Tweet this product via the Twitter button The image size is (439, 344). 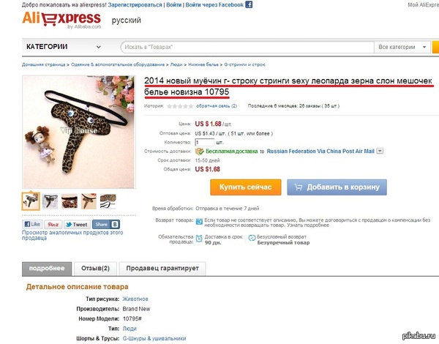(77, 225)
